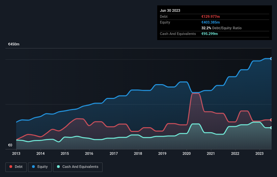Click the 2023 x-axis label
Screen dimensions: 277x177
pos(259,153)
